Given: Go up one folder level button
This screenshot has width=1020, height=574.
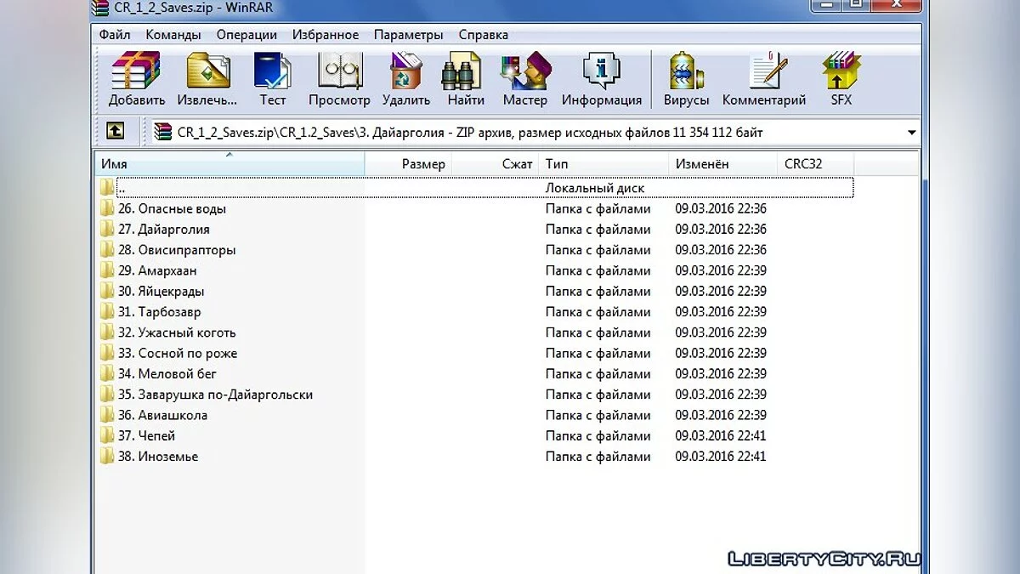Looking at the screenshot, I should click(116, 132).
